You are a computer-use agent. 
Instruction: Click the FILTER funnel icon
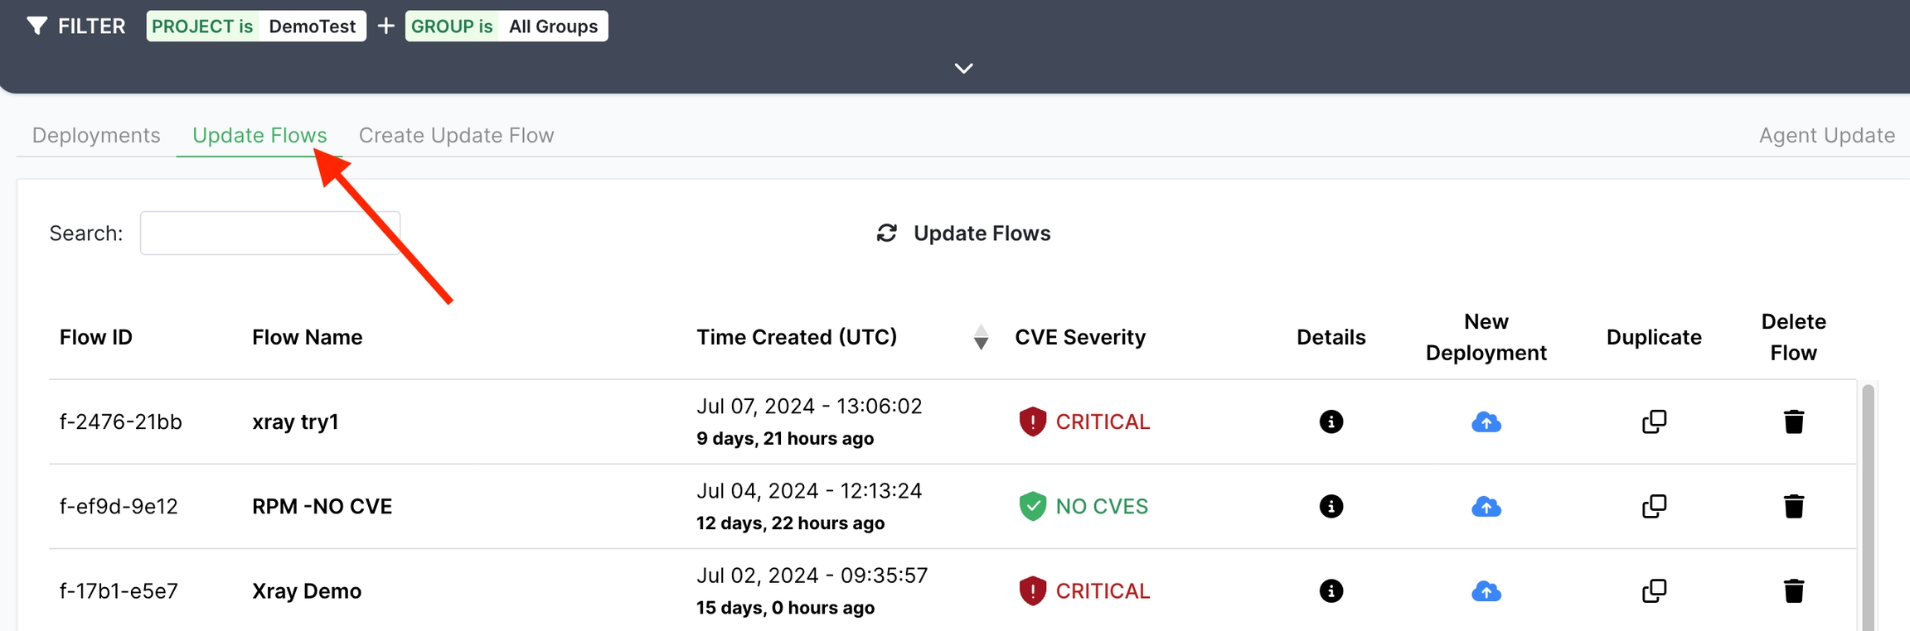[36, 26]
